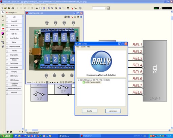Print using the main toolbar printer icon
Image resolution: width=173 pixels, height=138 pixels.
pyautogui.click(x=13, y=8)
